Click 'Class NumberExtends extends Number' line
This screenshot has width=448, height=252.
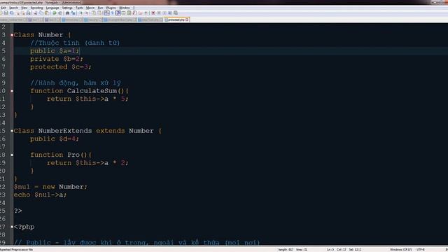(87, 131)
